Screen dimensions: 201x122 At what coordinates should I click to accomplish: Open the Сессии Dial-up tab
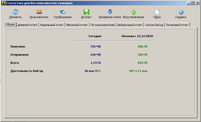(x=154, y=25)
